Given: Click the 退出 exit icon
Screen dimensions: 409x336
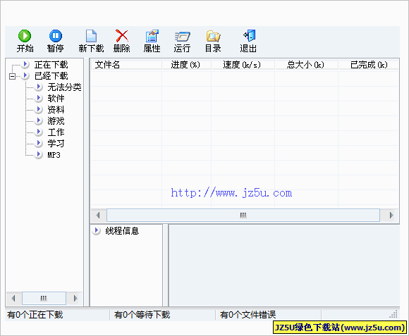Looking at the screenshot, I should click(249, 35).
